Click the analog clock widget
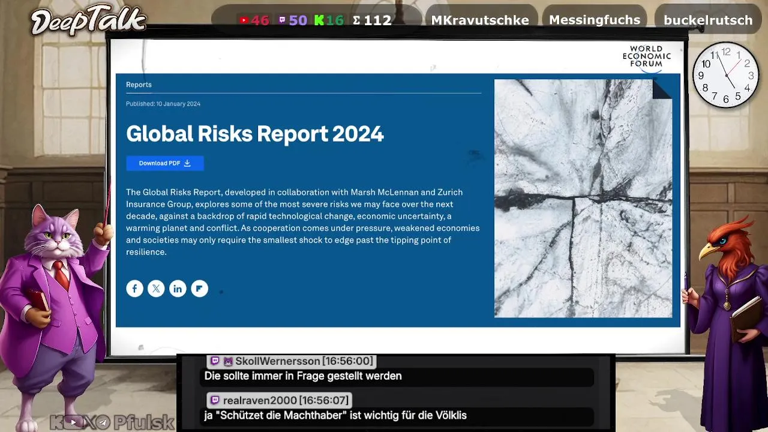The height and width of the screenshot is (432, 768). tap(726, 75)
